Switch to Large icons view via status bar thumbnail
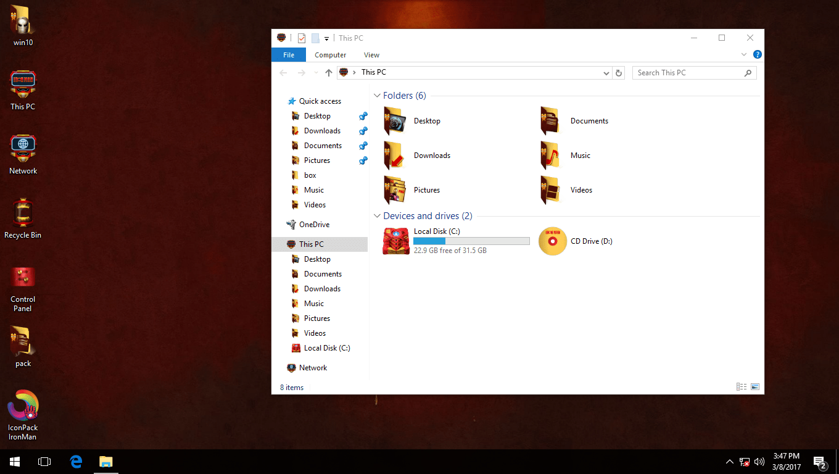This screenshot has height=474, width=839. coord(755,387)
